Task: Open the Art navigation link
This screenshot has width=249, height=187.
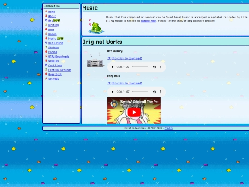Action: 50,21
